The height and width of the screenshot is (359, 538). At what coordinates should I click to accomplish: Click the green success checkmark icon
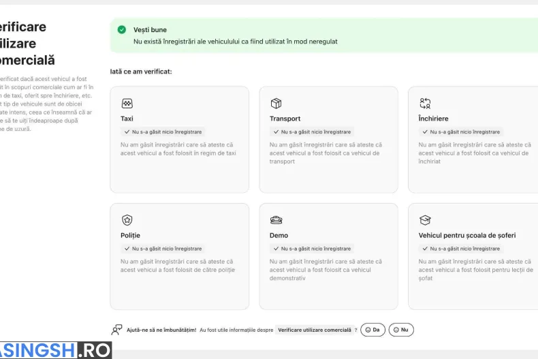(x=122, y=29)
